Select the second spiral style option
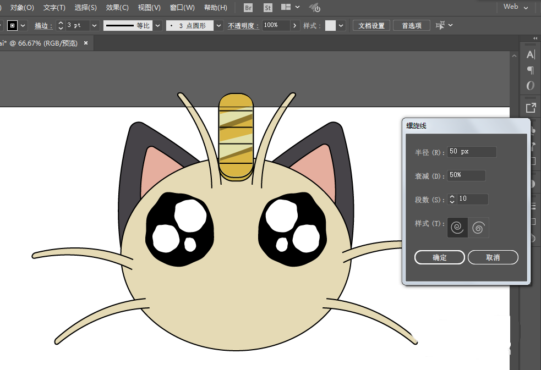Screen dimensions: 541x370 (478, 227)
